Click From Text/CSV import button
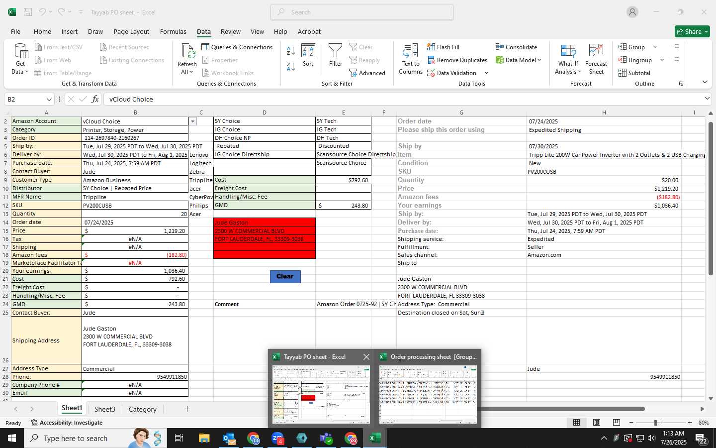716x448 pixels. tap(58, 47)
